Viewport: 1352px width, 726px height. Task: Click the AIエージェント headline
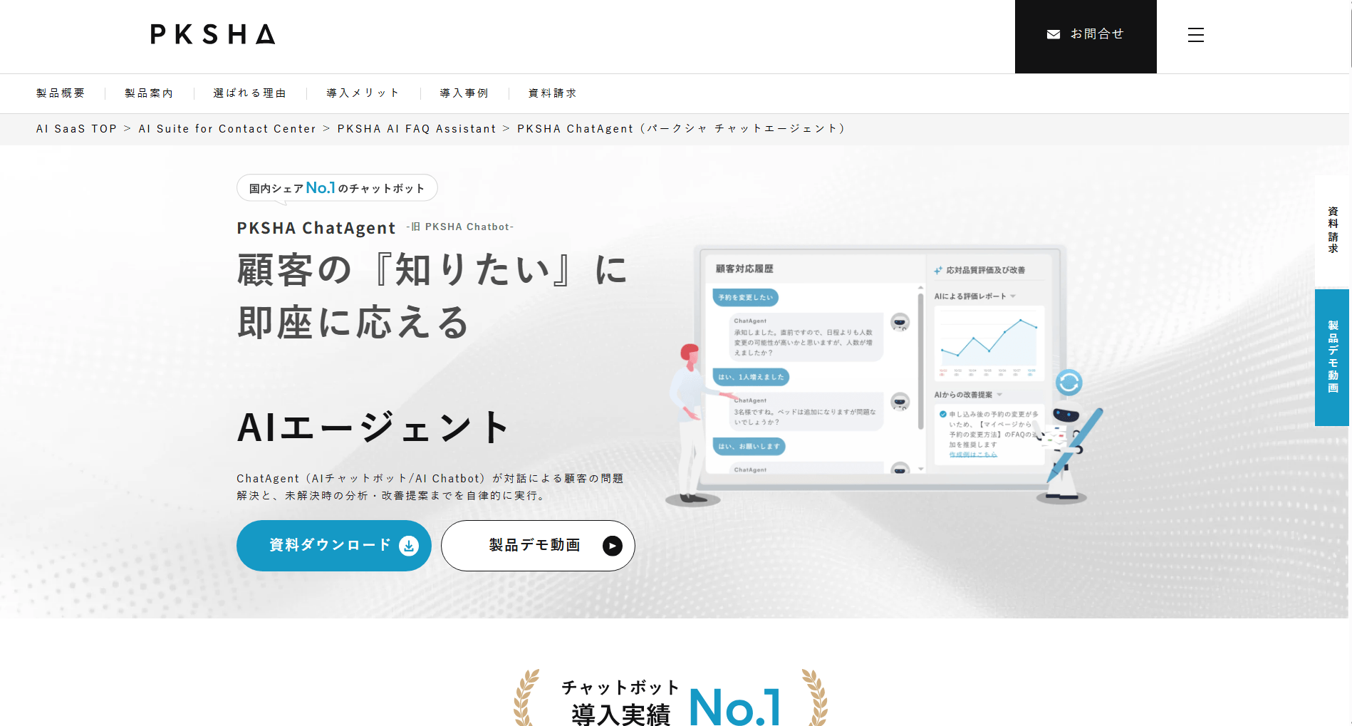373,427
